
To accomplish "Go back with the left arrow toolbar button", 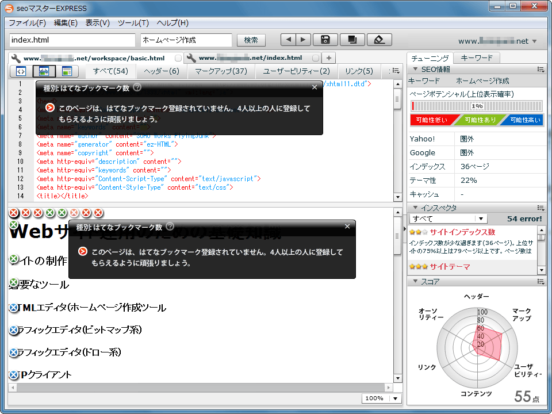I will pyautogui.click(x=288, y=40).
